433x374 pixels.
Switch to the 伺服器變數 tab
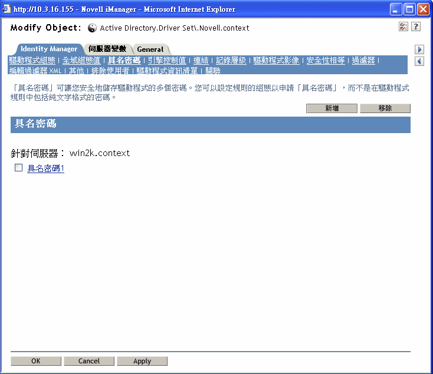click(x=107, y=49)
